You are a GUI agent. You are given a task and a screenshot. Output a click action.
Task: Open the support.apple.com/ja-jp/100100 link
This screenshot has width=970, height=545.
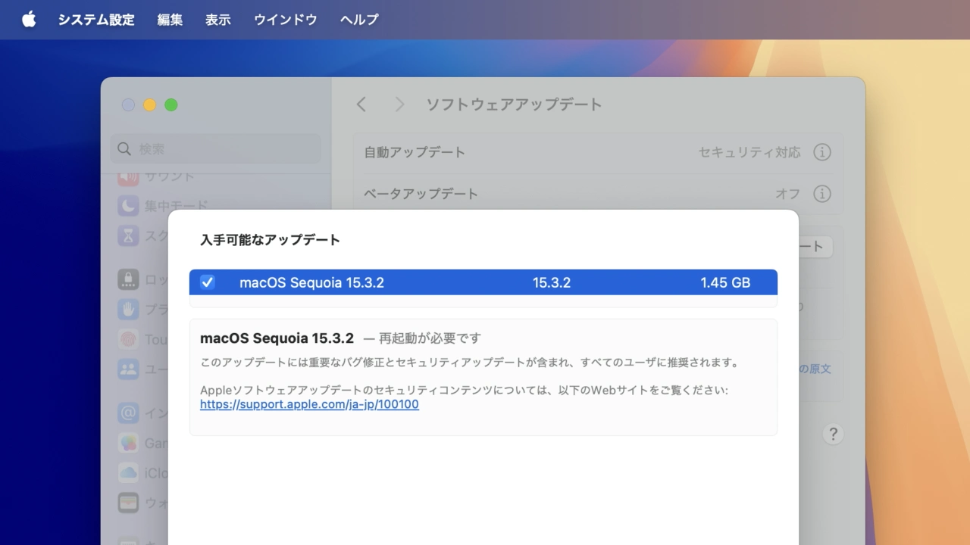[309, 404]
